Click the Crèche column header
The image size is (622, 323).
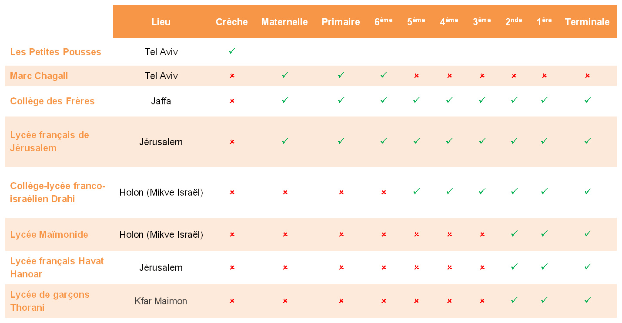click(232, 22)
